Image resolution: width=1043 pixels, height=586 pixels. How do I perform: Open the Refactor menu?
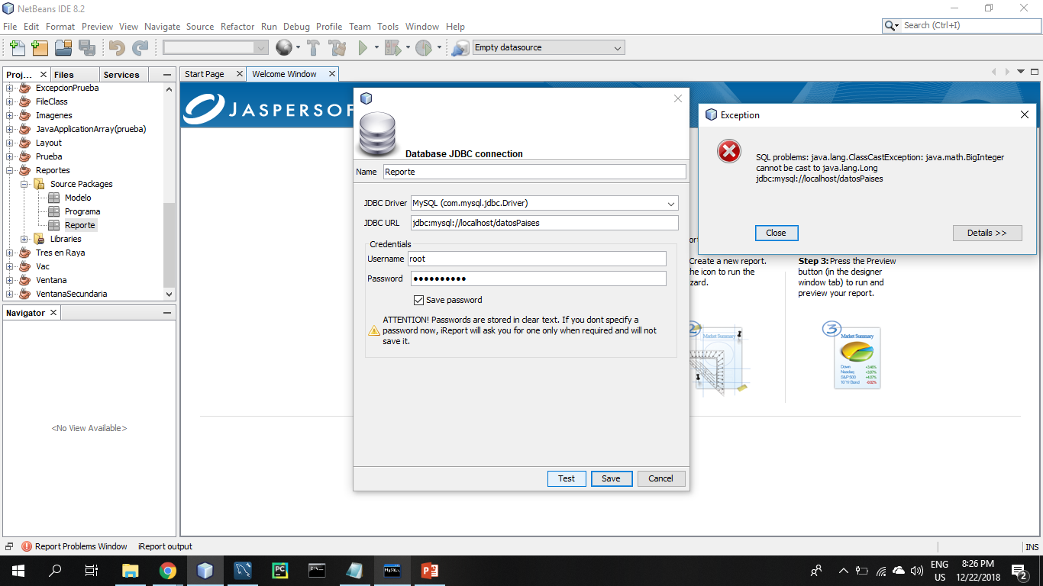237,26
